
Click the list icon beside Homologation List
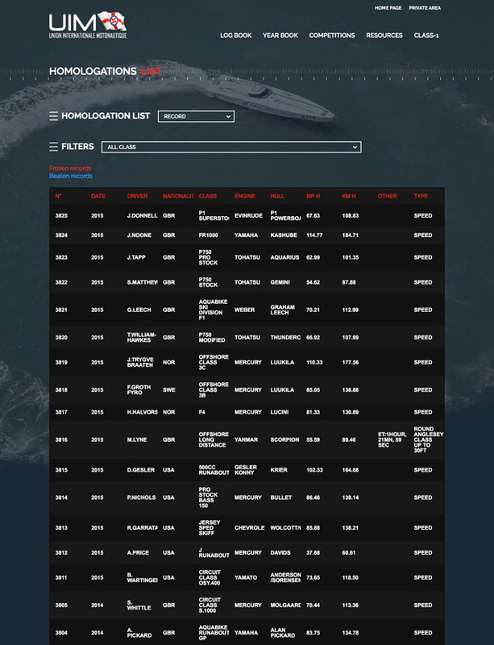[x=53, y=116]
